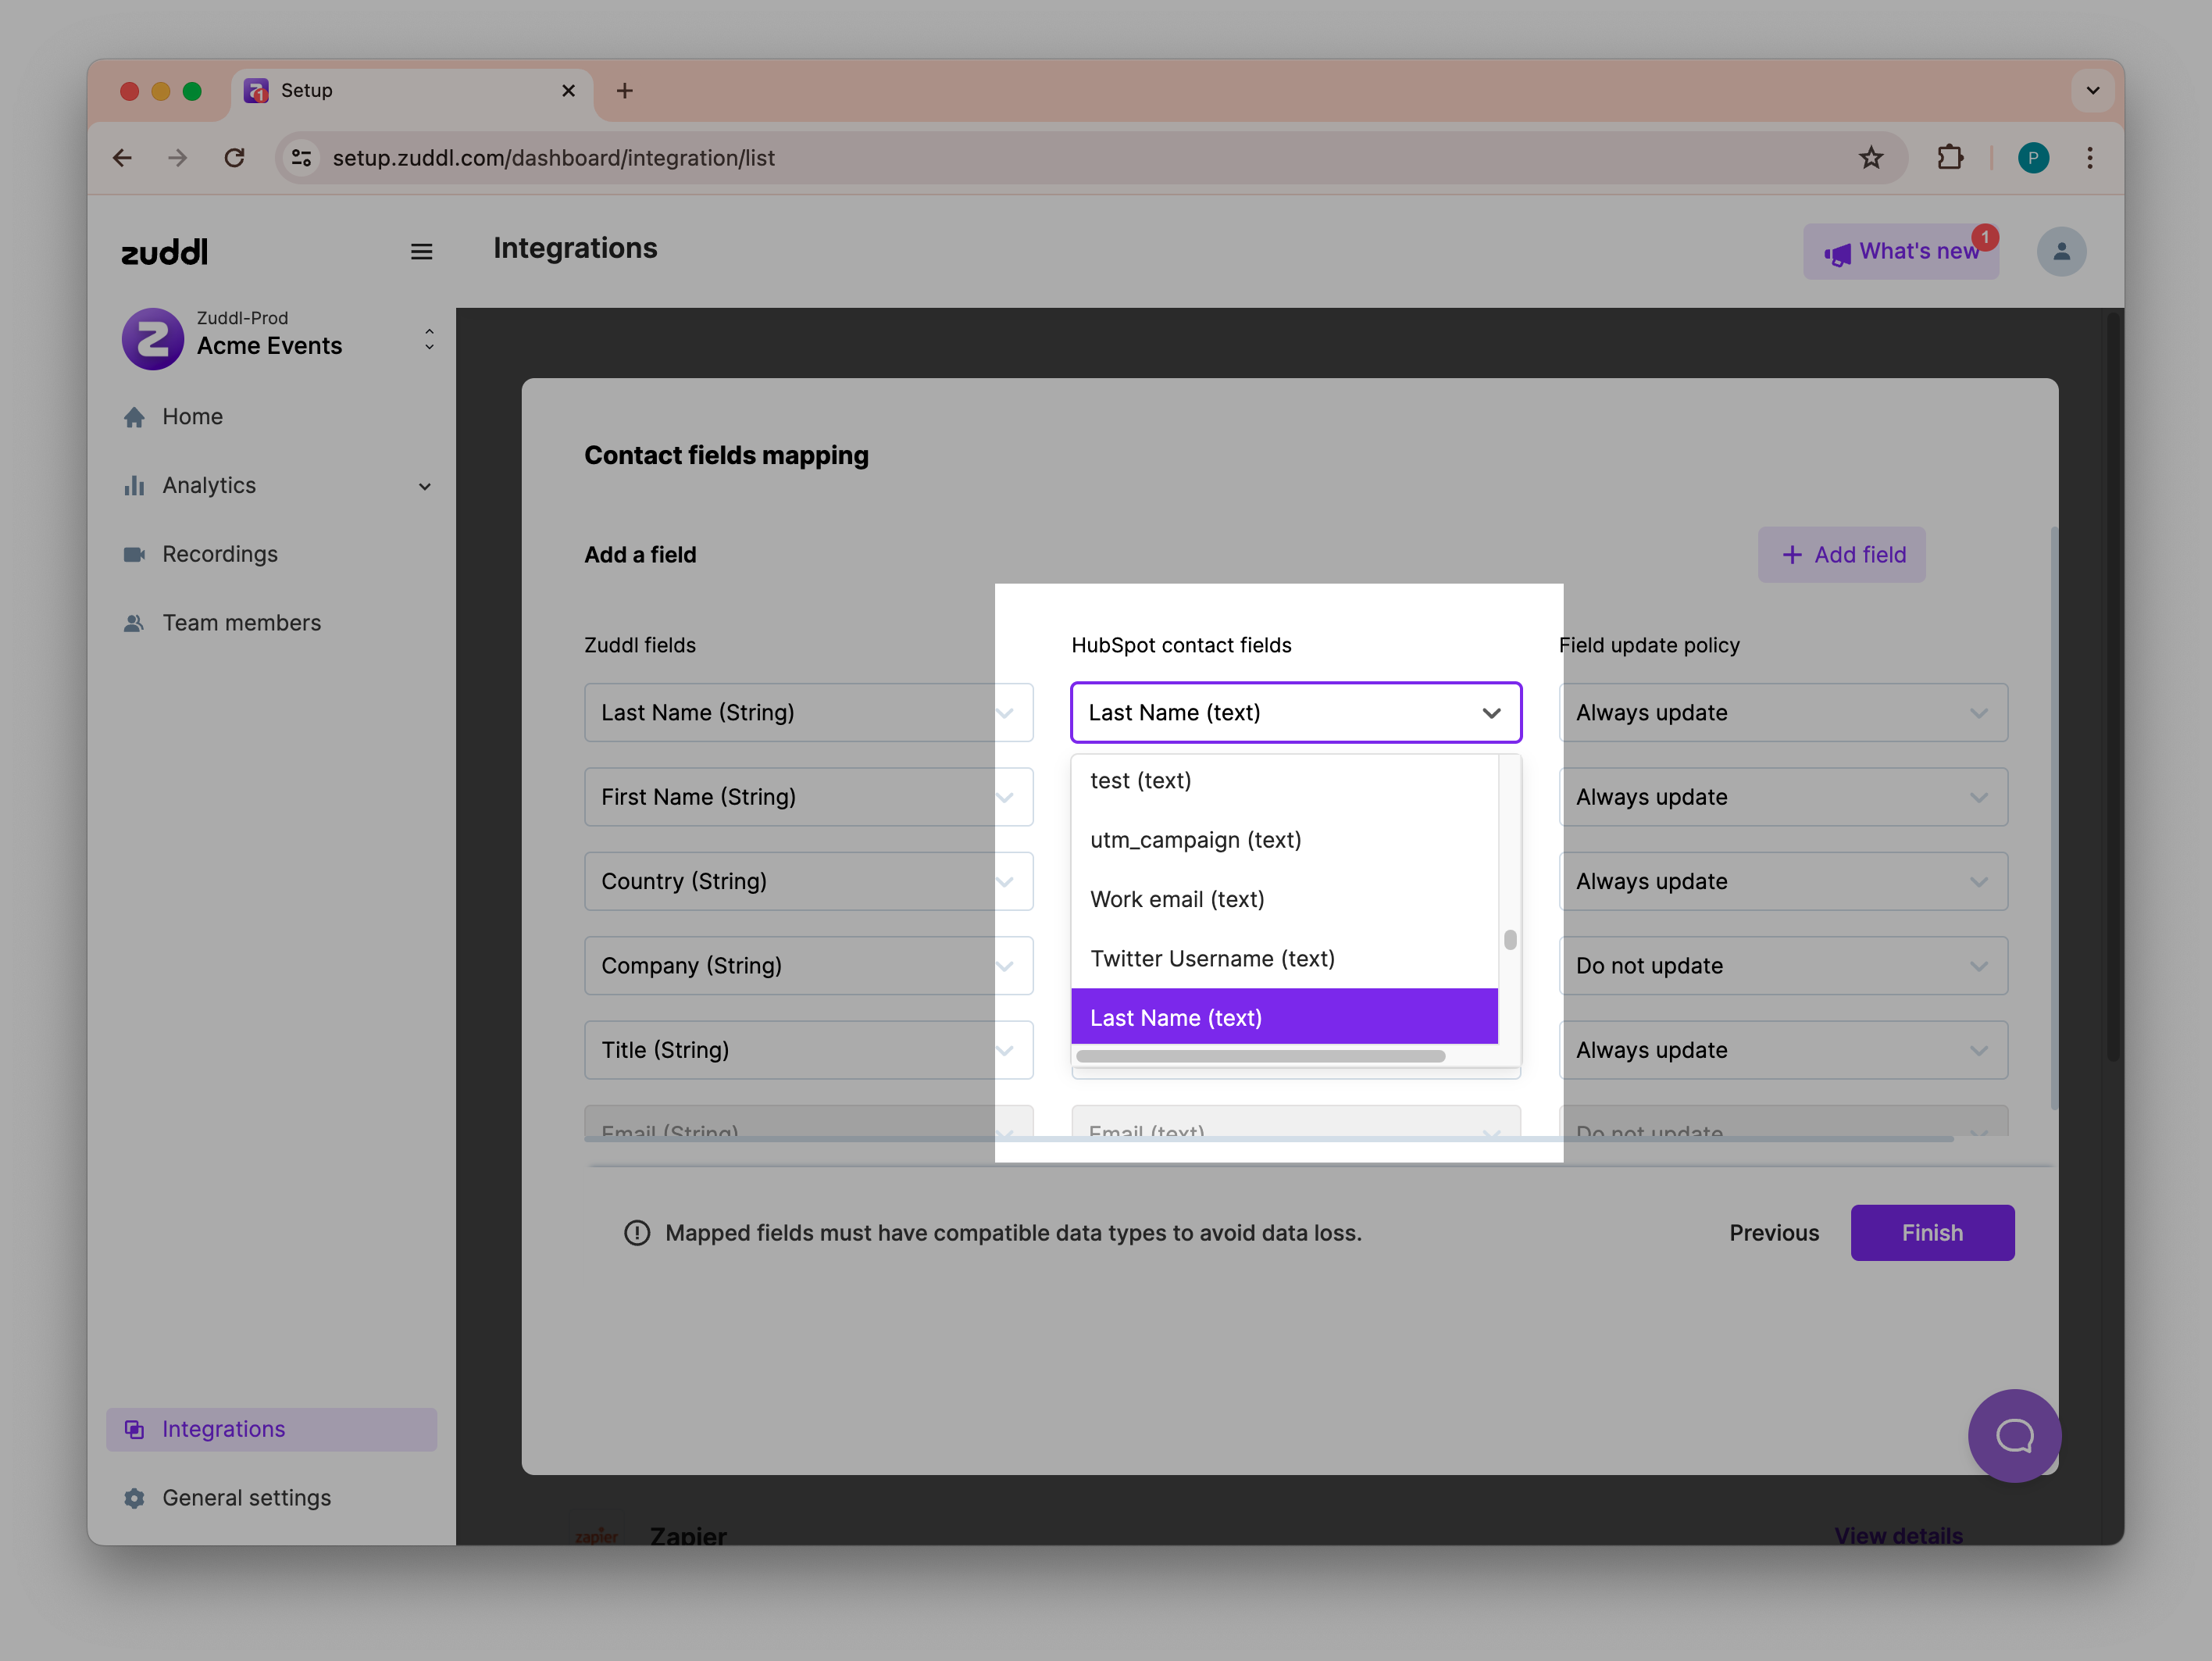Image resolution: width=2212 pixels, height=1661 pixels.
Task: Click the dropdown list horizontal scrollbar
Action: tap(1260, 1056)
